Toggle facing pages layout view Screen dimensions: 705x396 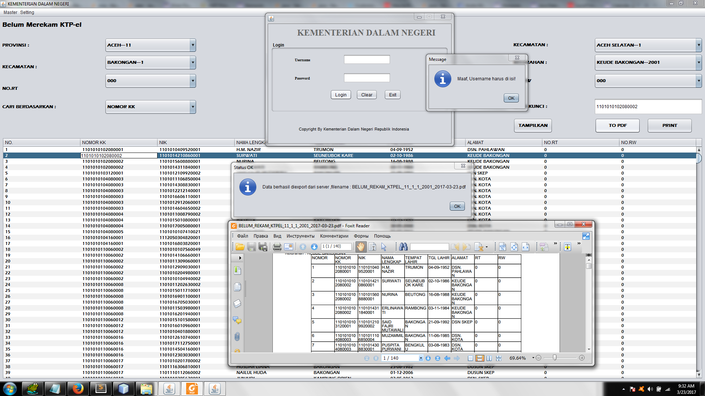click(x=489, y=358)
